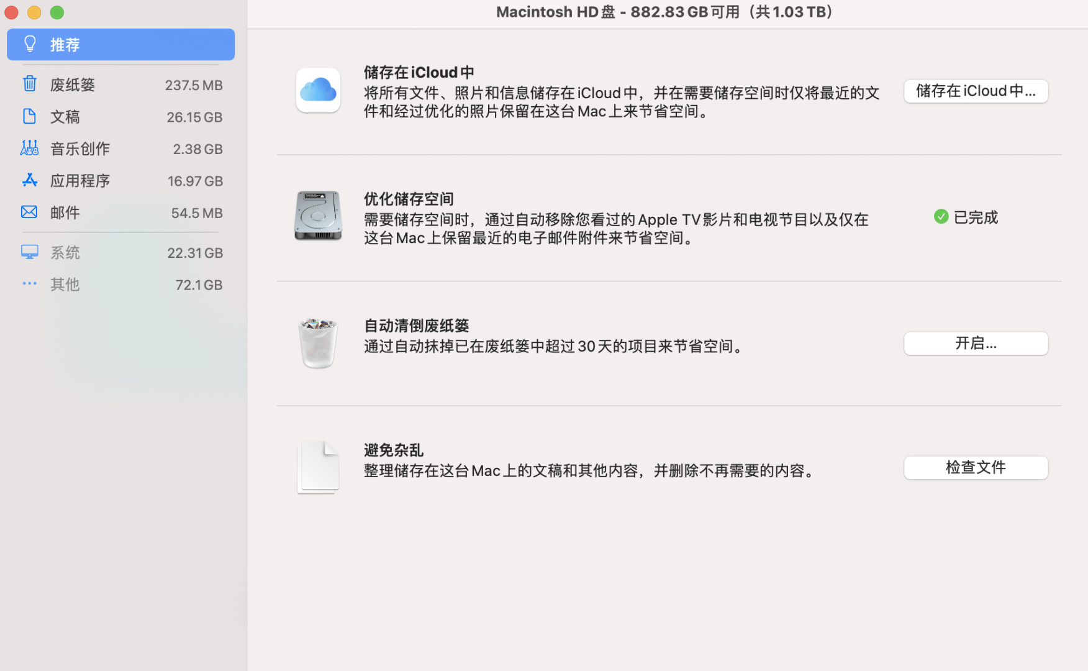Maximize the window with green button
Viewport: 1088px width, 671px height.
coord(57,12)
